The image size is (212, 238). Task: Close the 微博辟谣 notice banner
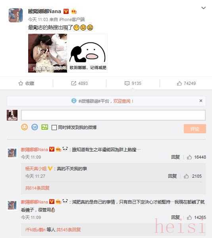(201, 101)
